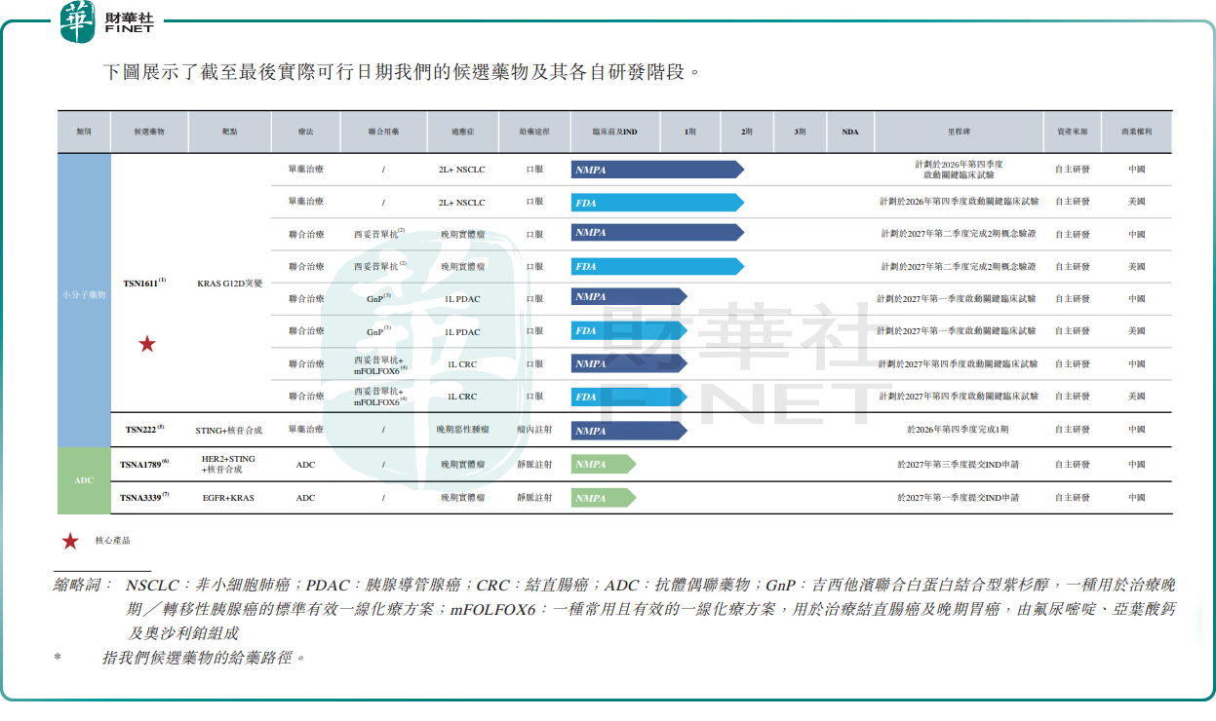
Task: Click the NMPA bar in the TSN222 row
Action: click(629, 431)
